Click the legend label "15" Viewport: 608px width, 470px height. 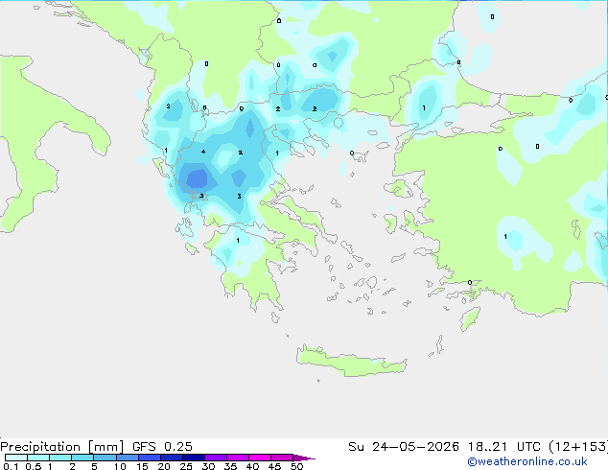coord(142,466)
